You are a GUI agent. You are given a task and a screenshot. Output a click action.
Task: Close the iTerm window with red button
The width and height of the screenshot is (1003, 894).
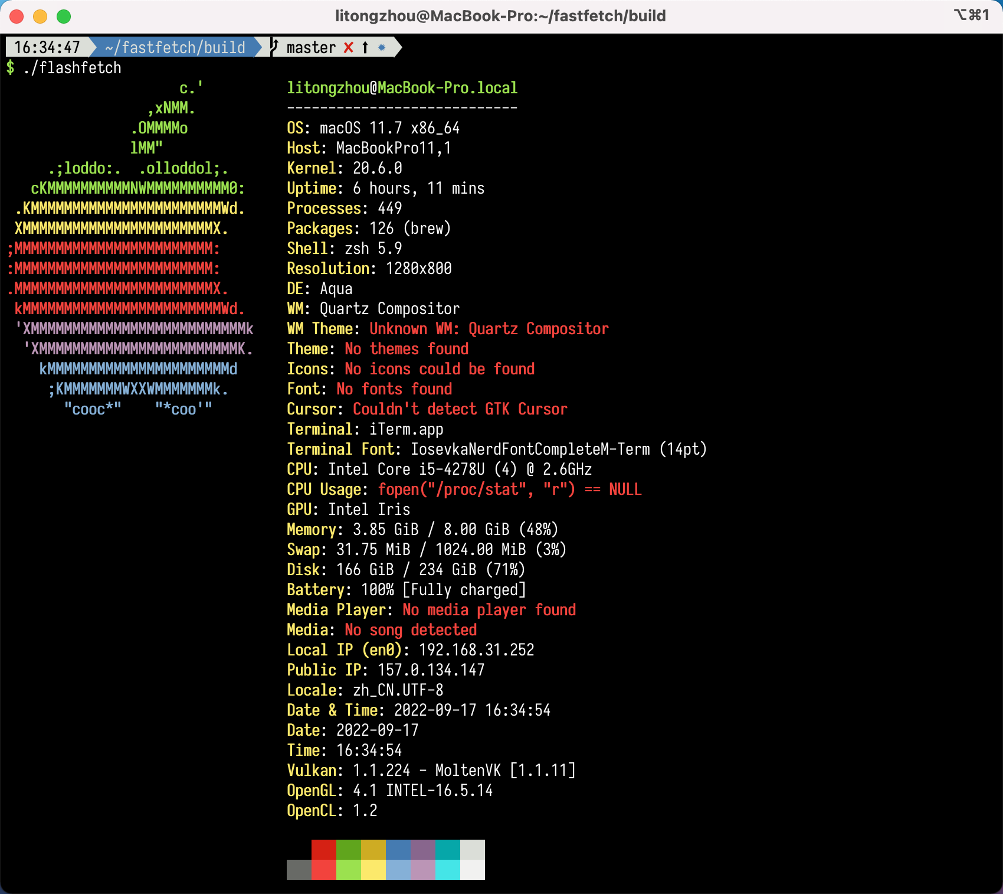click(17, 16)
